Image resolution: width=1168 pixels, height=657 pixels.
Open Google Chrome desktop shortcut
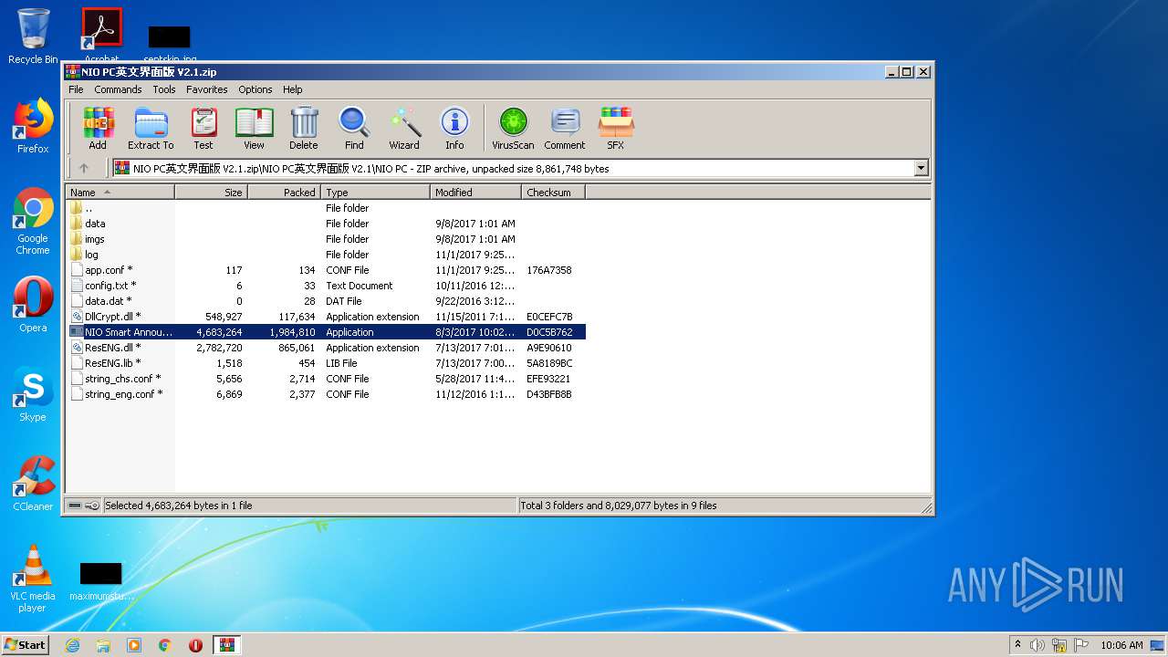(x=33, y=221)
